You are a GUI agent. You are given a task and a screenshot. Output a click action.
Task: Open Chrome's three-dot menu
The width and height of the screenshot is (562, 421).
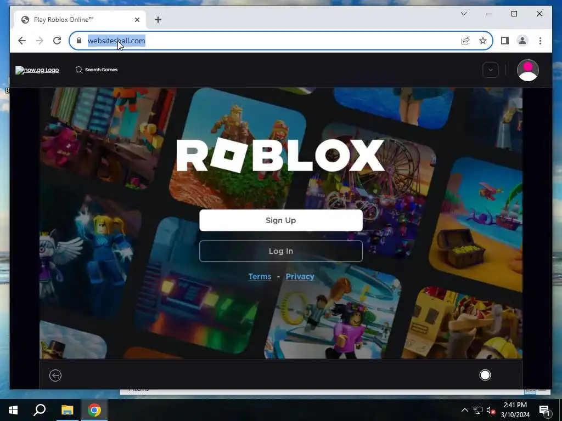pyautogui.click(x=540, y=41)
